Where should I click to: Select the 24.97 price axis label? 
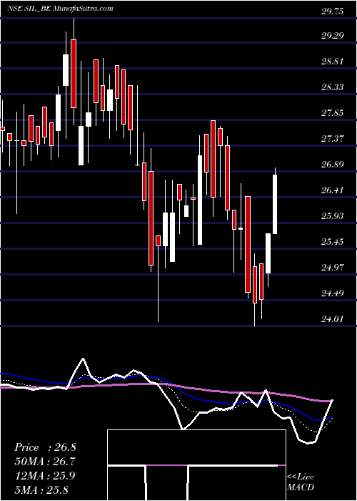click(333, 268)
